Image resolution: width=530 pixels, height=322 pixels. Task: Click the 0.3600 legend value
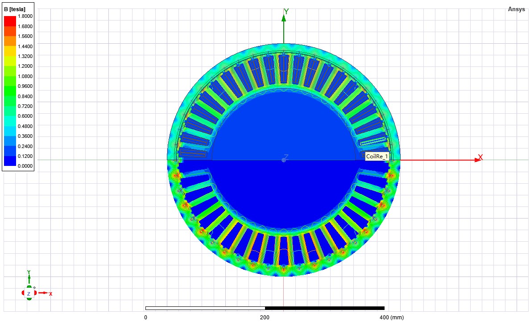click(25, 136)
